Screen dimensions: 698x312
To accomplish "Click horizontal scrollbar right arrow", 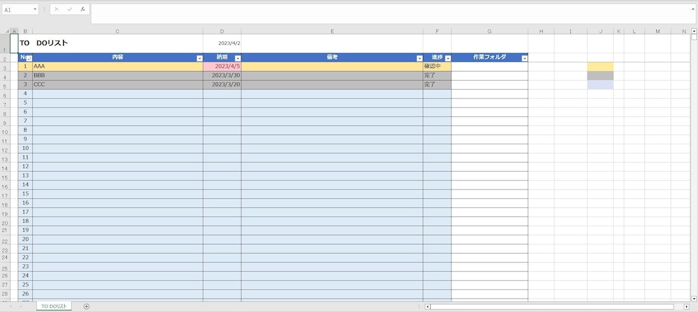I will (687, 307).
